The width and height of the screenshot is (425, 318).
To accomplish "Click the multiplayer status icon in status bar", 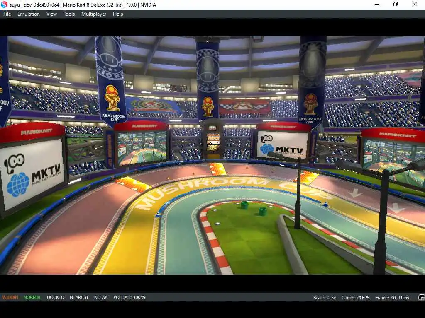I will (x=421, y=298).
